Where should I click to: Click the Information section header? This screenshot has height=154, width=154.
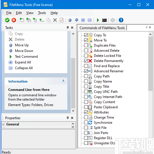(36, 81)
